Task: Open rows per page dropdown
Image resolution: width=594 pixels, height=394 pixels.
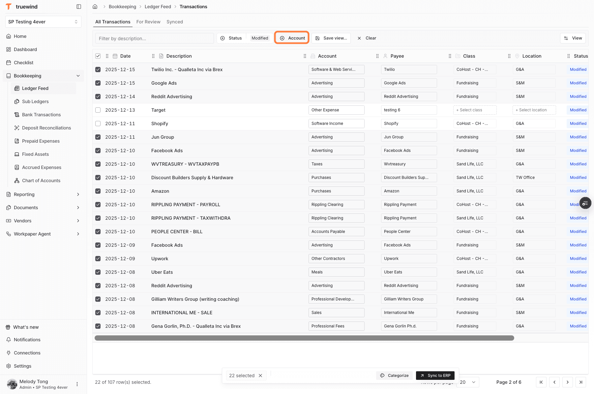Action: tap(468, 382)
